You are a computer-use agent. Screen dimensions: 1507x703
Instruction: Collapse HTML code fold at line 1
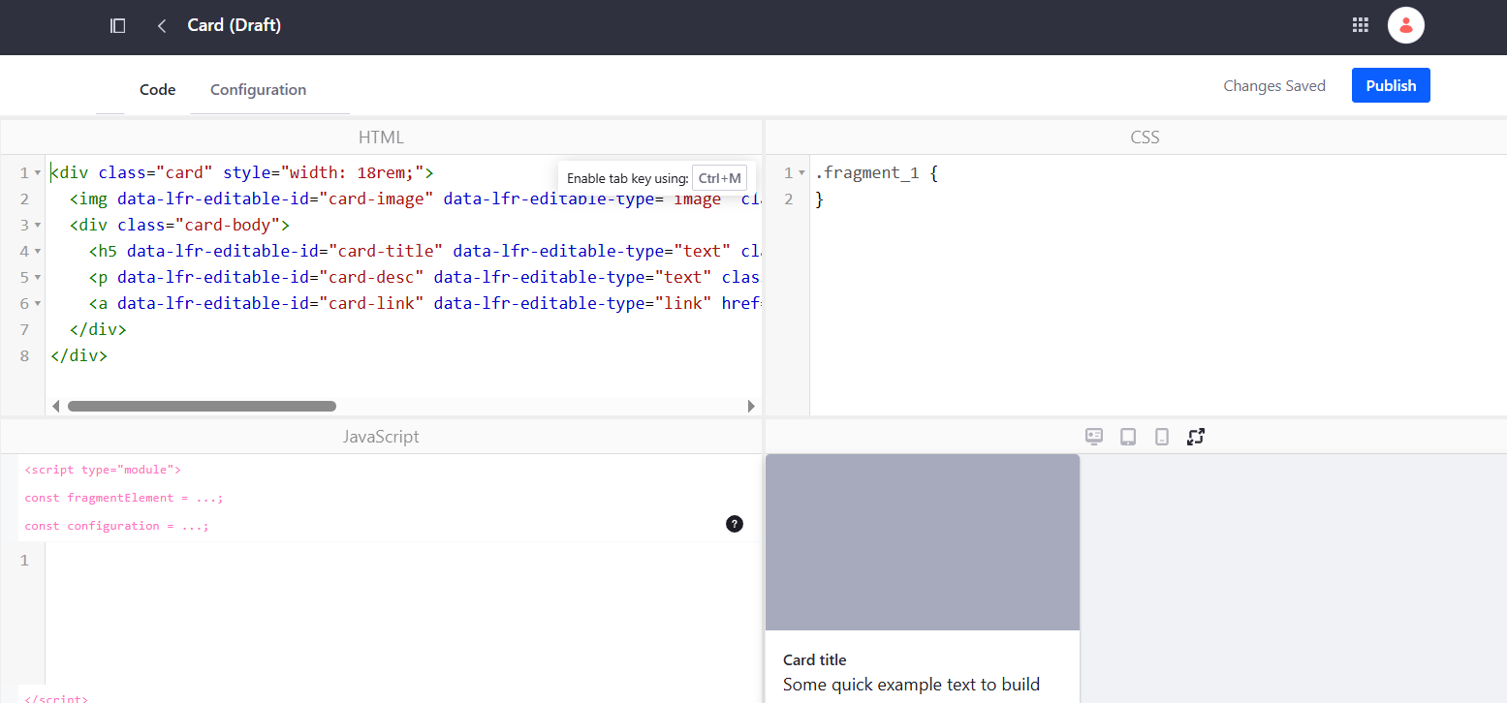[x=37, y=173]
